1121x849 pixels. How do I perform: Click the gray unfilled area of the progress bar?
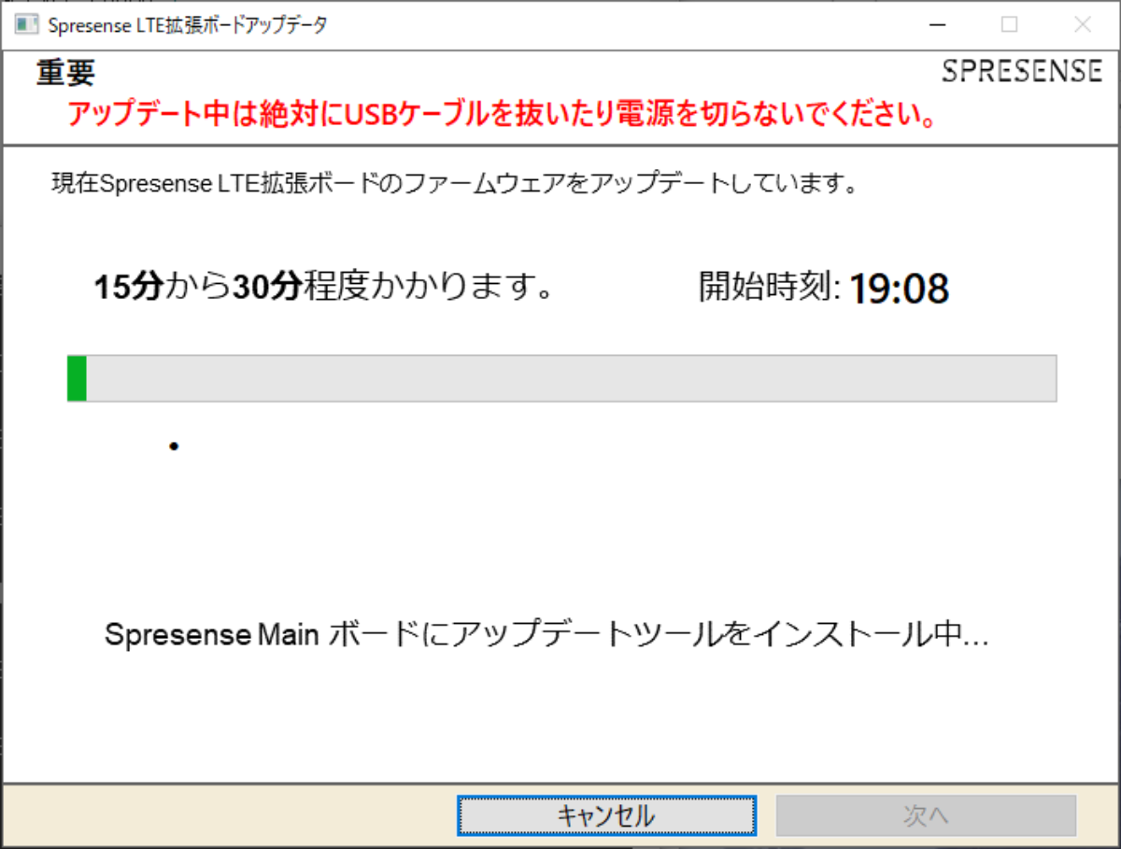[x=571, y=378]
